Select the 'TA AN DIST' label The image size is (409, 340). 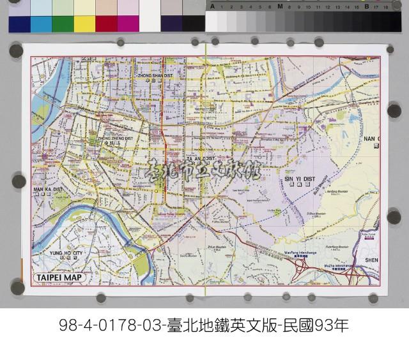(201, 159)
